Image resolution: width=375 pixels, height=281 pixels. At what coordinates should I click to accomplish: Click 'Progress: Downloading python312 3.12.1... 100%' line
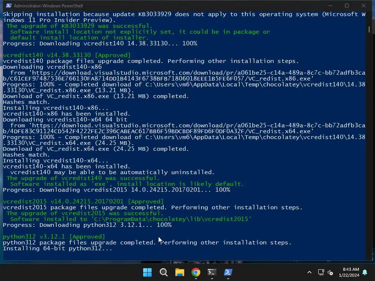pos(87,225)
